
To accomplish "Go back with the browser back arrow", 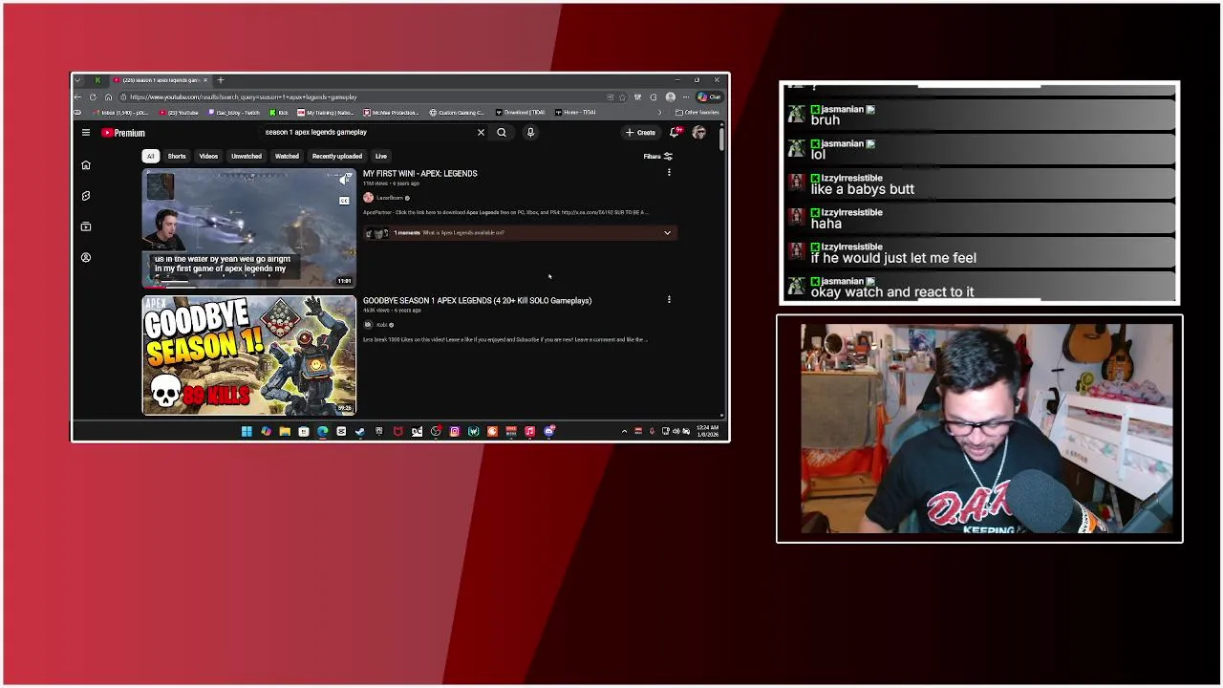I will click(x=77, y=97).
